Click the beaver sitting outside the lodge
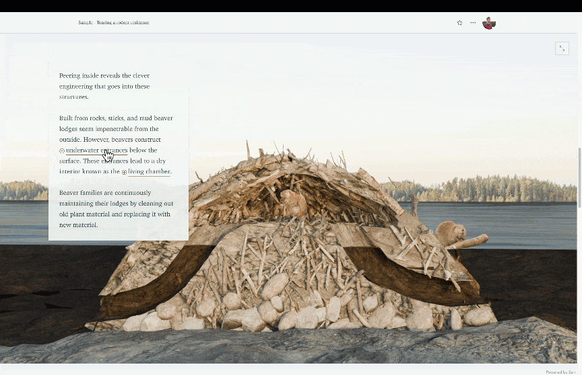Viewport: 582px width, 375px height. [450, 234]
